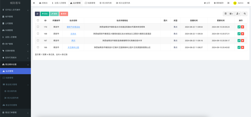The image size is (251, 117).
Task: Open the 北池头 station link
Action: 73,34
